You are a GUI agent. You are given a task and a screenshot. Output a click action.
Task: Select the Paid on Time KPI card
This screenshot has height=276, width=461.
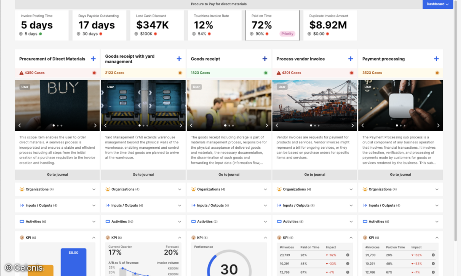(x=272, y=25)
